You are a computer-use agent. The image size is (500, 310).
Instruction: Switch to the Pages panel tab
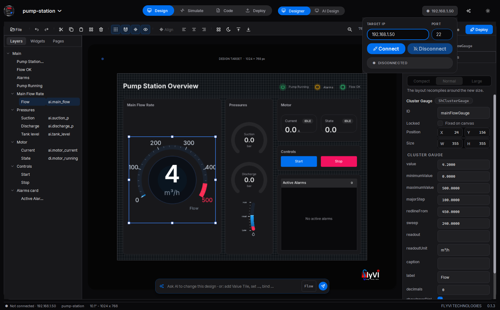tap(58, 41)
